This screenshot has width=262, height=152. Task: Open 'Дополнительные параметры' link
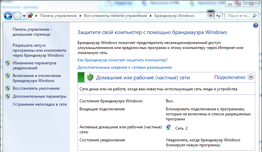39,96
